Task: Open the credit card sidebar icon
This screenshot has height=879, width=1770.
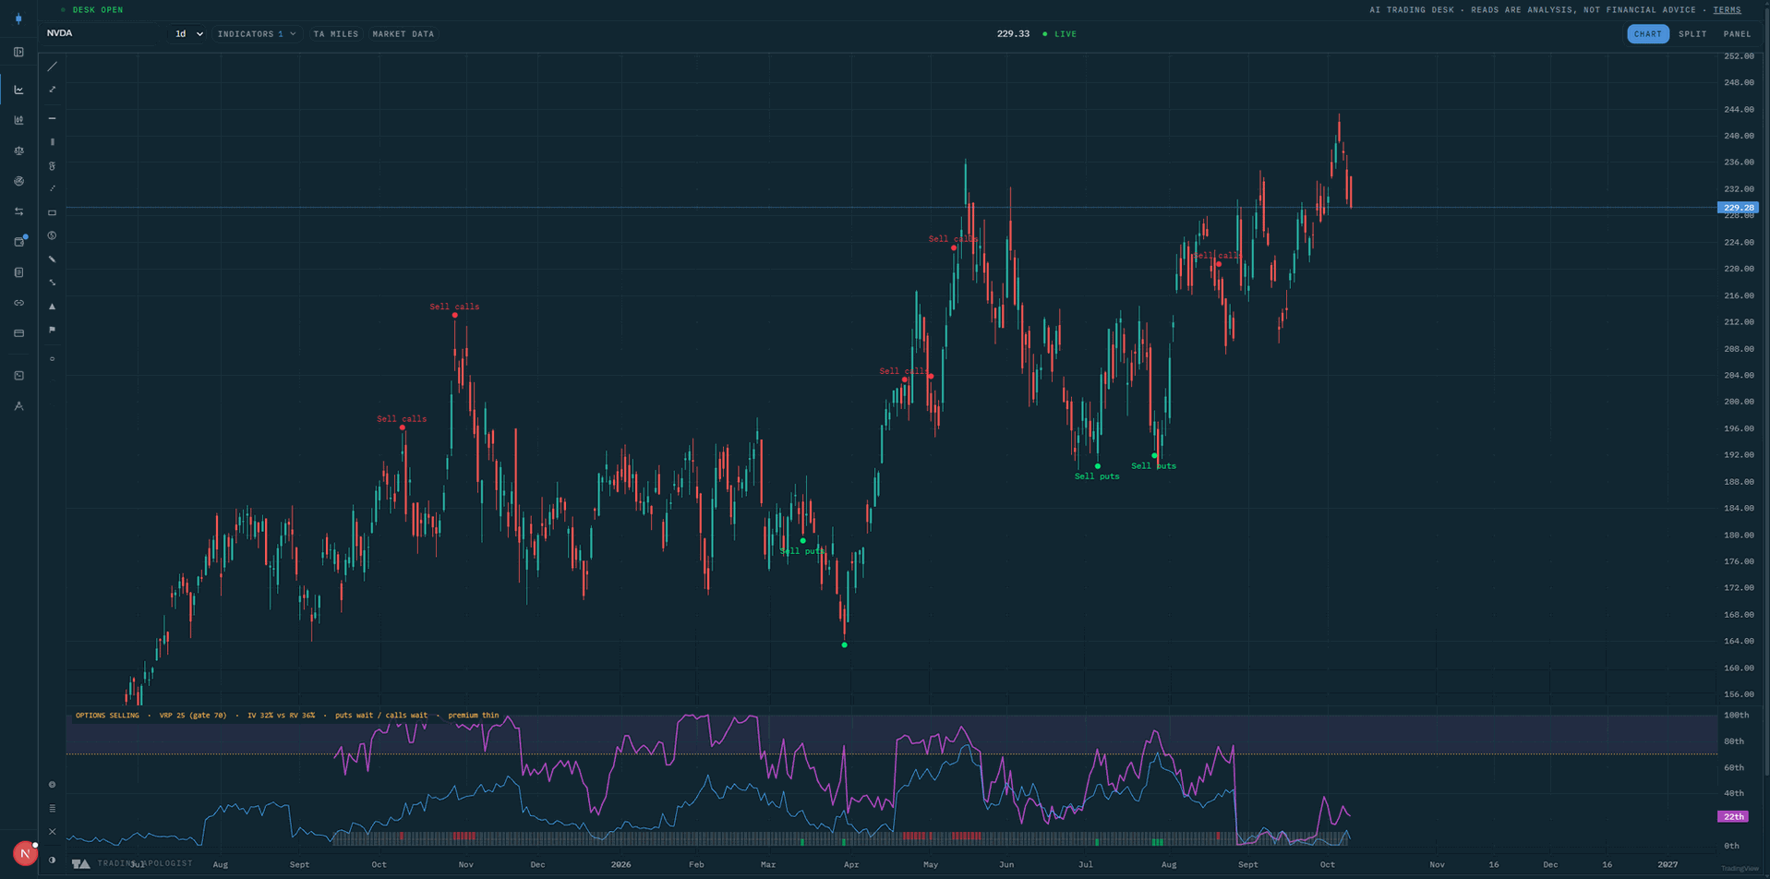Action: pos(18,333)
